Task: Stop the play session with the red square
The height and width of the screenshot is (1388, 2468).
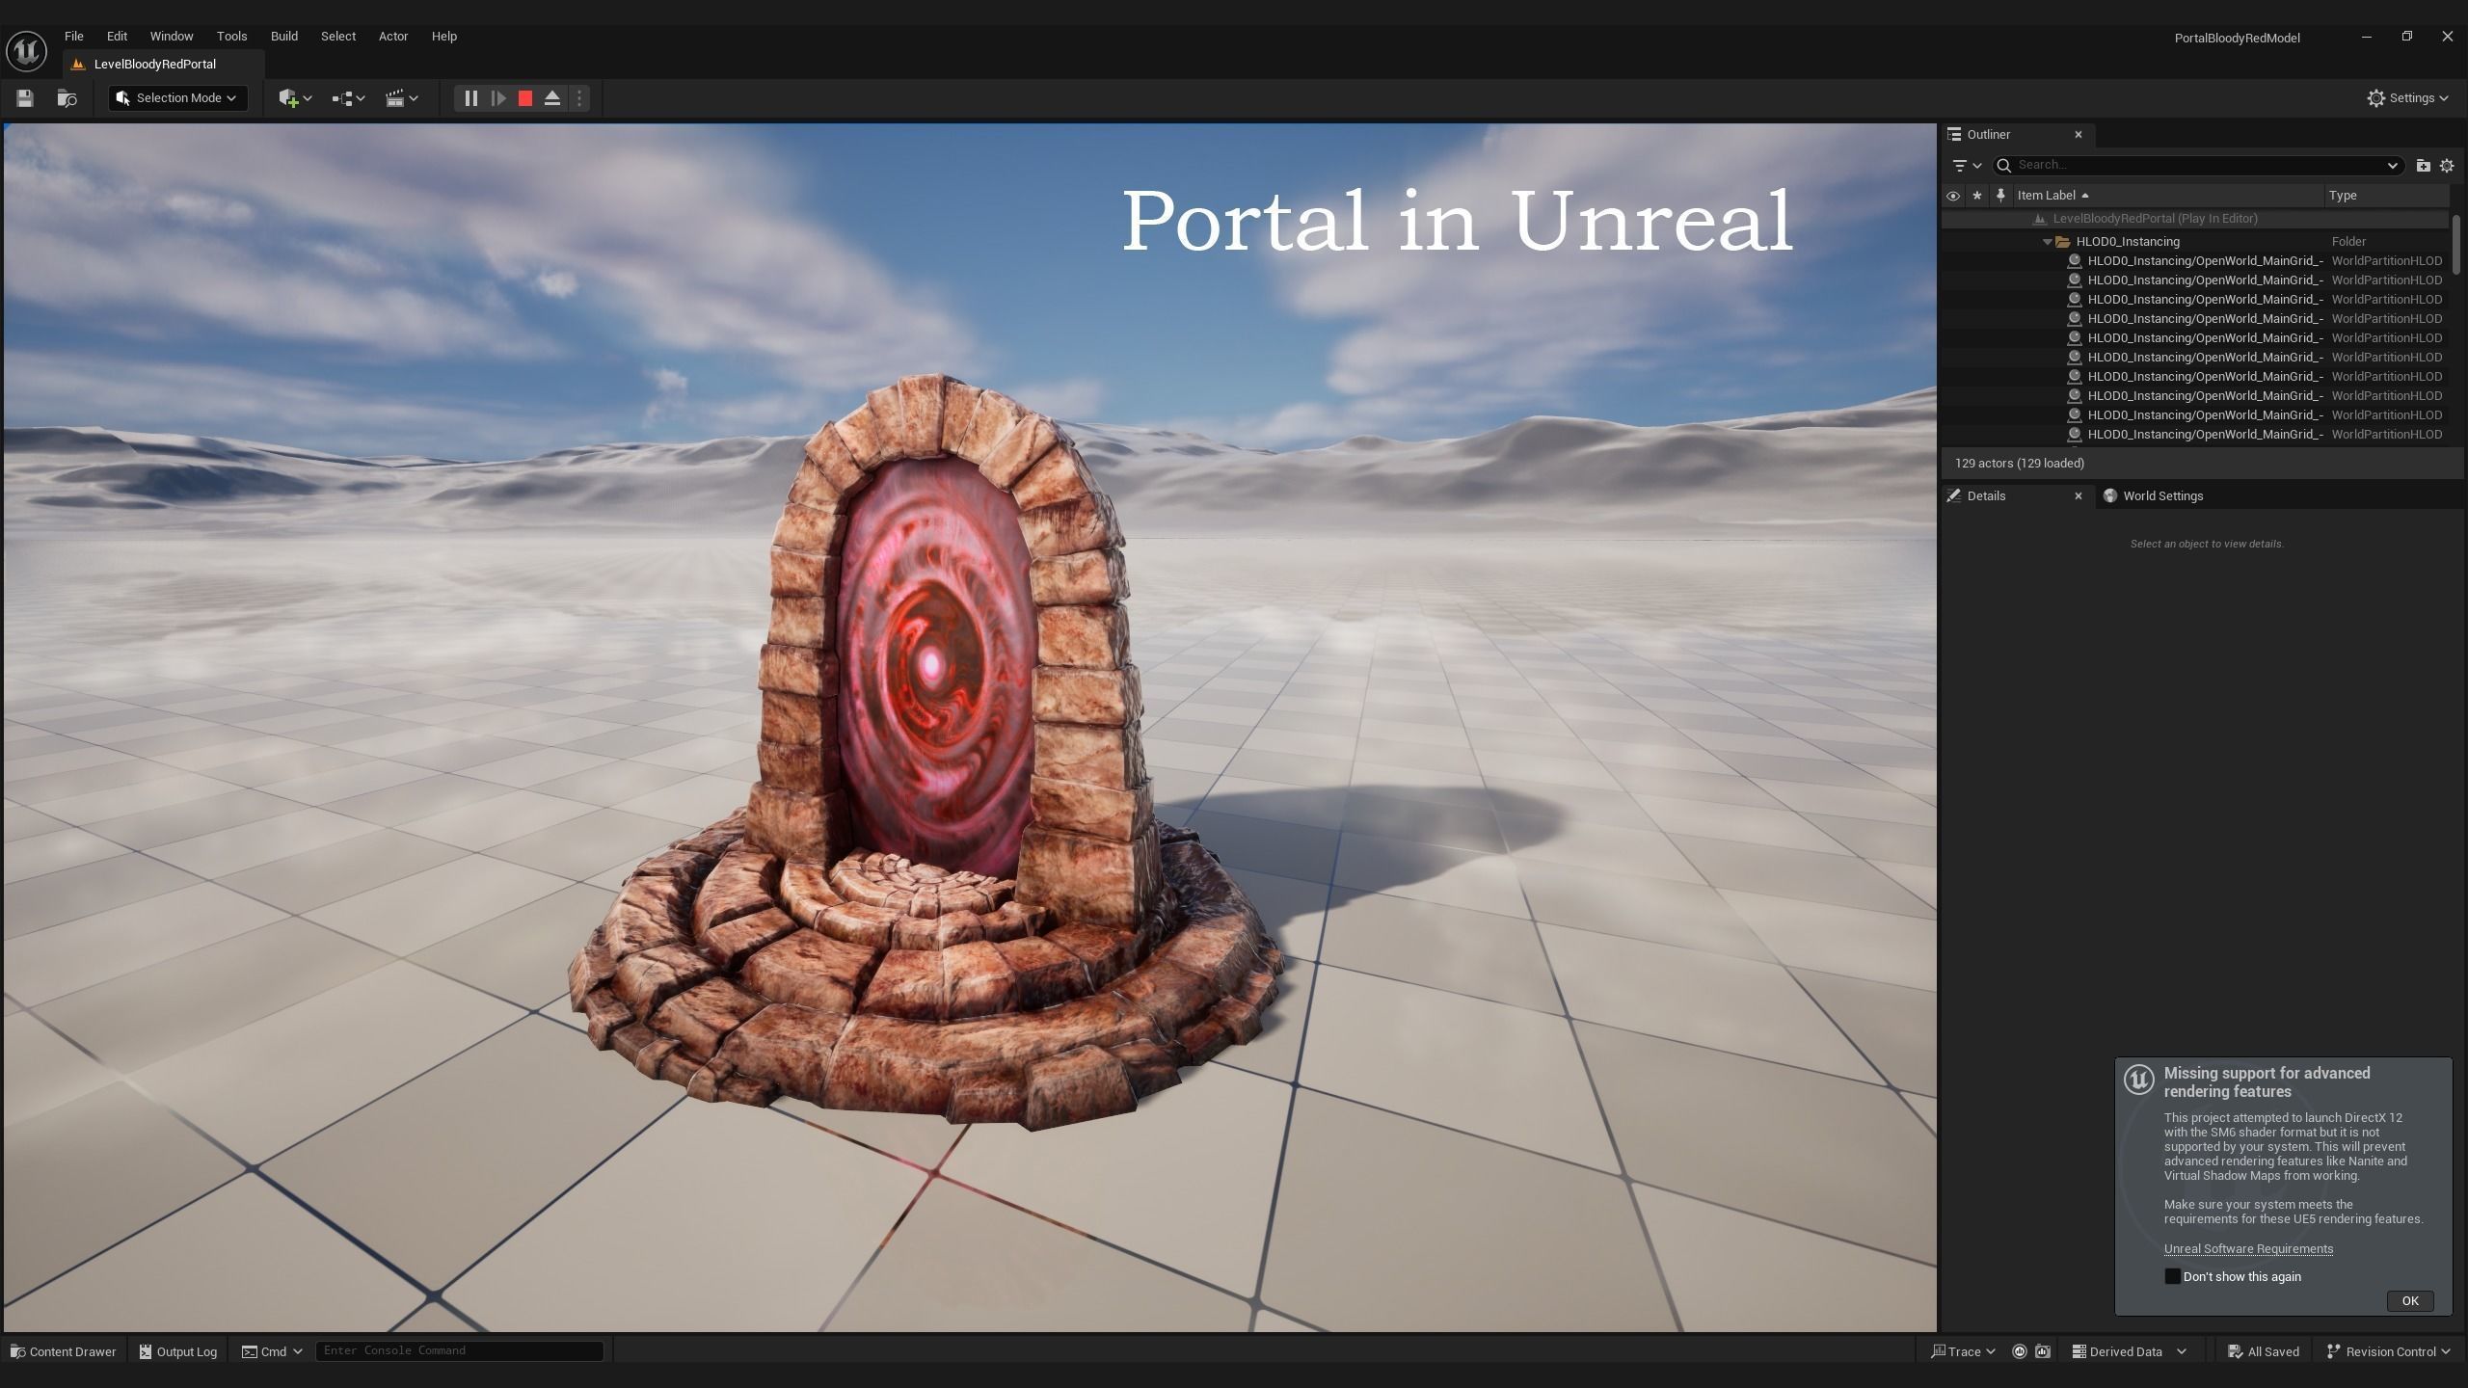Action: (525, 98)
